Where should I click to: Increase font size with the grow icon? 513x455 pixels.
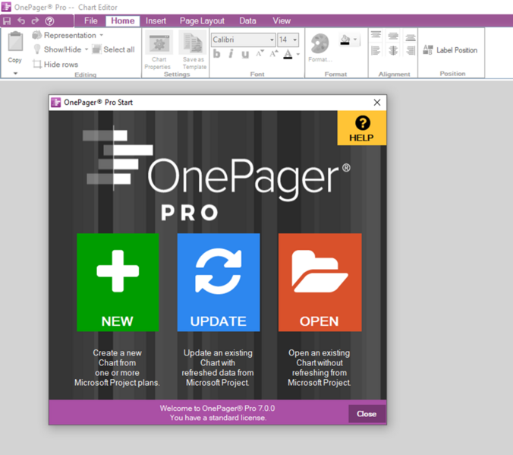coord(274,54)
